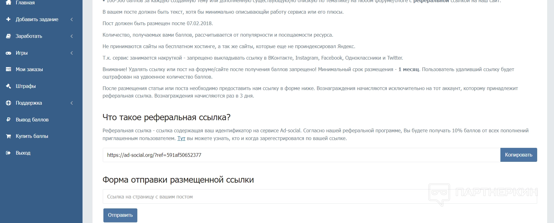The image size is (554, 223).
Task: Open the Игры sidebar section
Action: (22, 53)
